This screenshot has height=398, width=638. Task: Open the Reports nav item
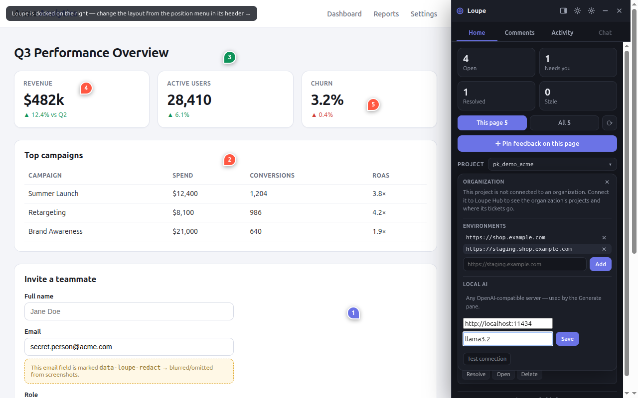pos(386,14)
